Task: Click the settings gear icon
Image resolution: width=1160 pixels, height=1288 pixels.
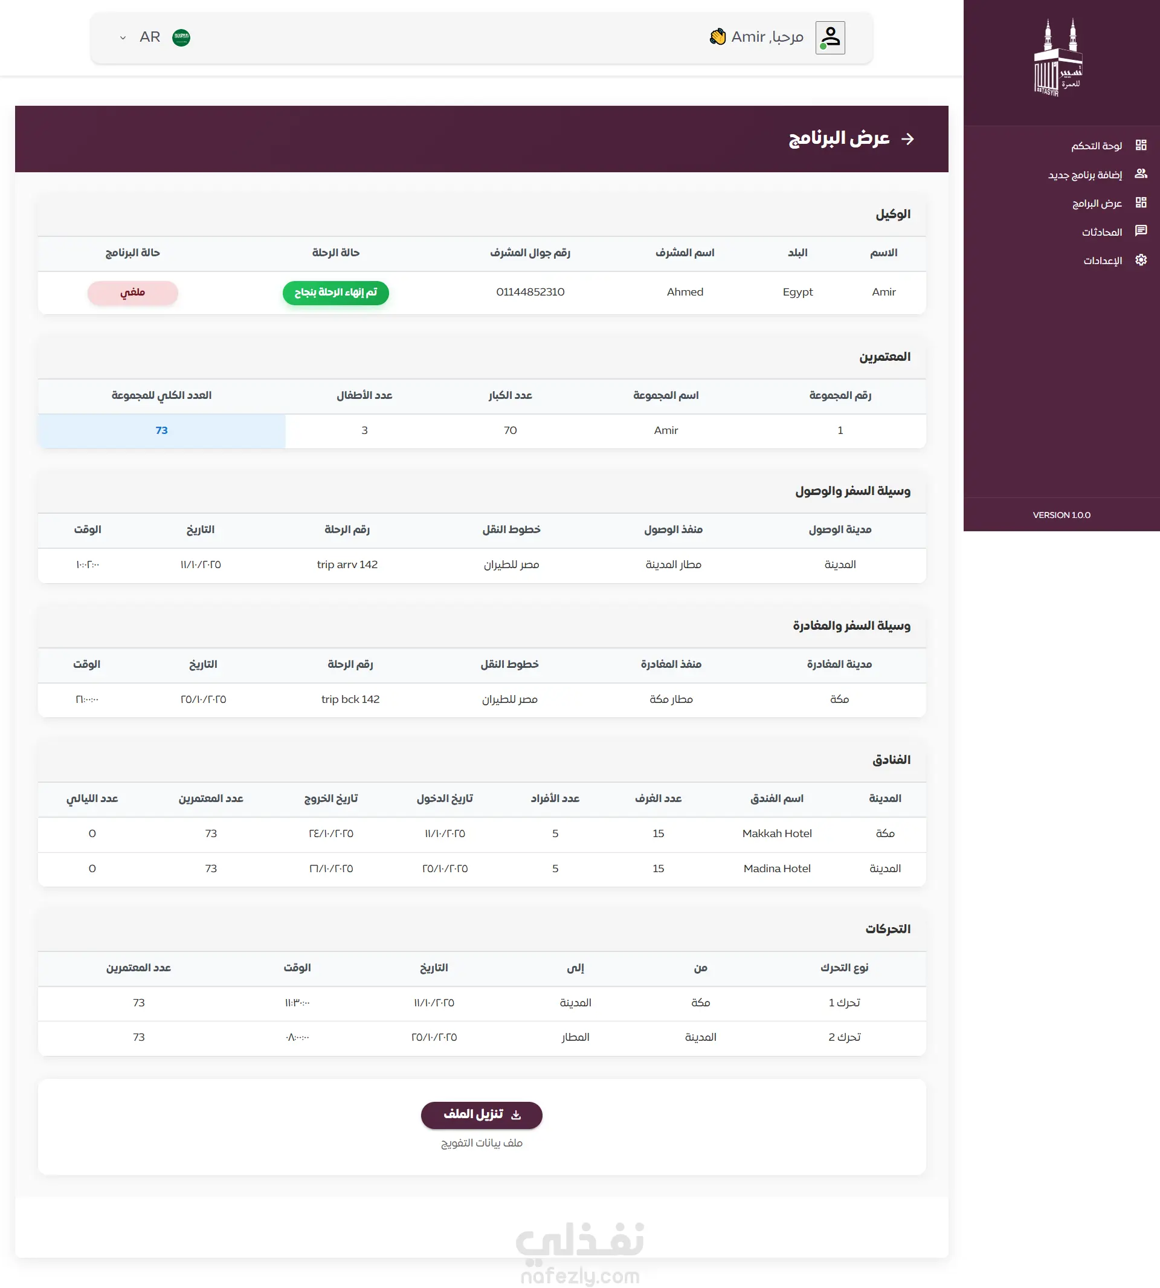Action: coord(1141,260)
